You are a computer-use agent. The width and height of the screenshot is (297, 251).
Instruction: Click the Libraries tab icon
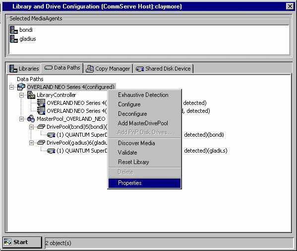click(x=13, y=69)
